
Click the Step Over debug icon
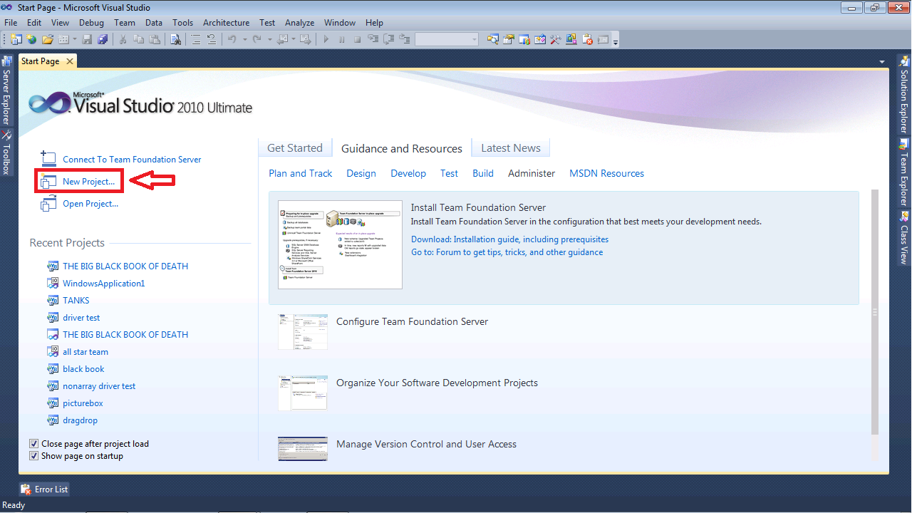pos(389,39)
